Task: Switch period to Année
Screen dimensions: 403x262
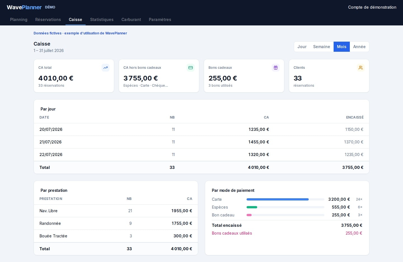Action: (359, 47)
